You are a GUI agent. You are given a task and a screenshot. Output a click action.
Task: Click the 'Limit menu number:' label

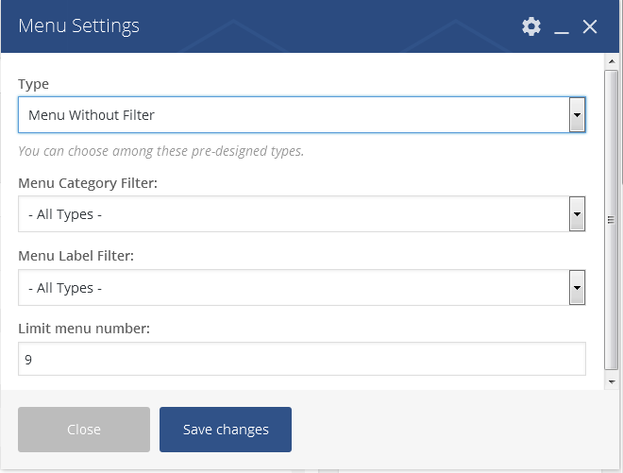pos(84,329)
